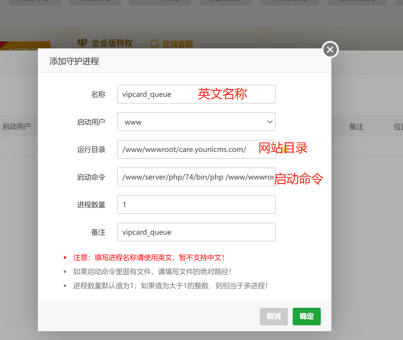Click the diamond icon beside 企业版特权
Screen dimensions: 403x340
point(82,43)
